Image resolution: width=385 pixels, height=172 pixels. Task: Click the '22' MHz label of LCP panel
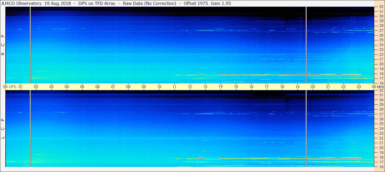click(381, 138)
